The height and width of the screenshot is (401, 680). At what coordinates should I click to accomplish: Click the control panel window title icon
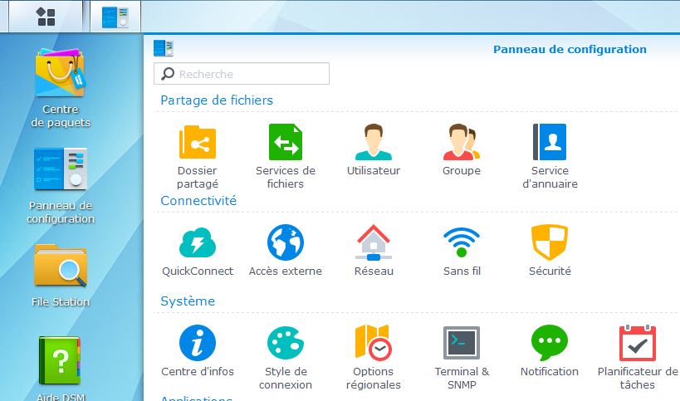tap(164, 48)
